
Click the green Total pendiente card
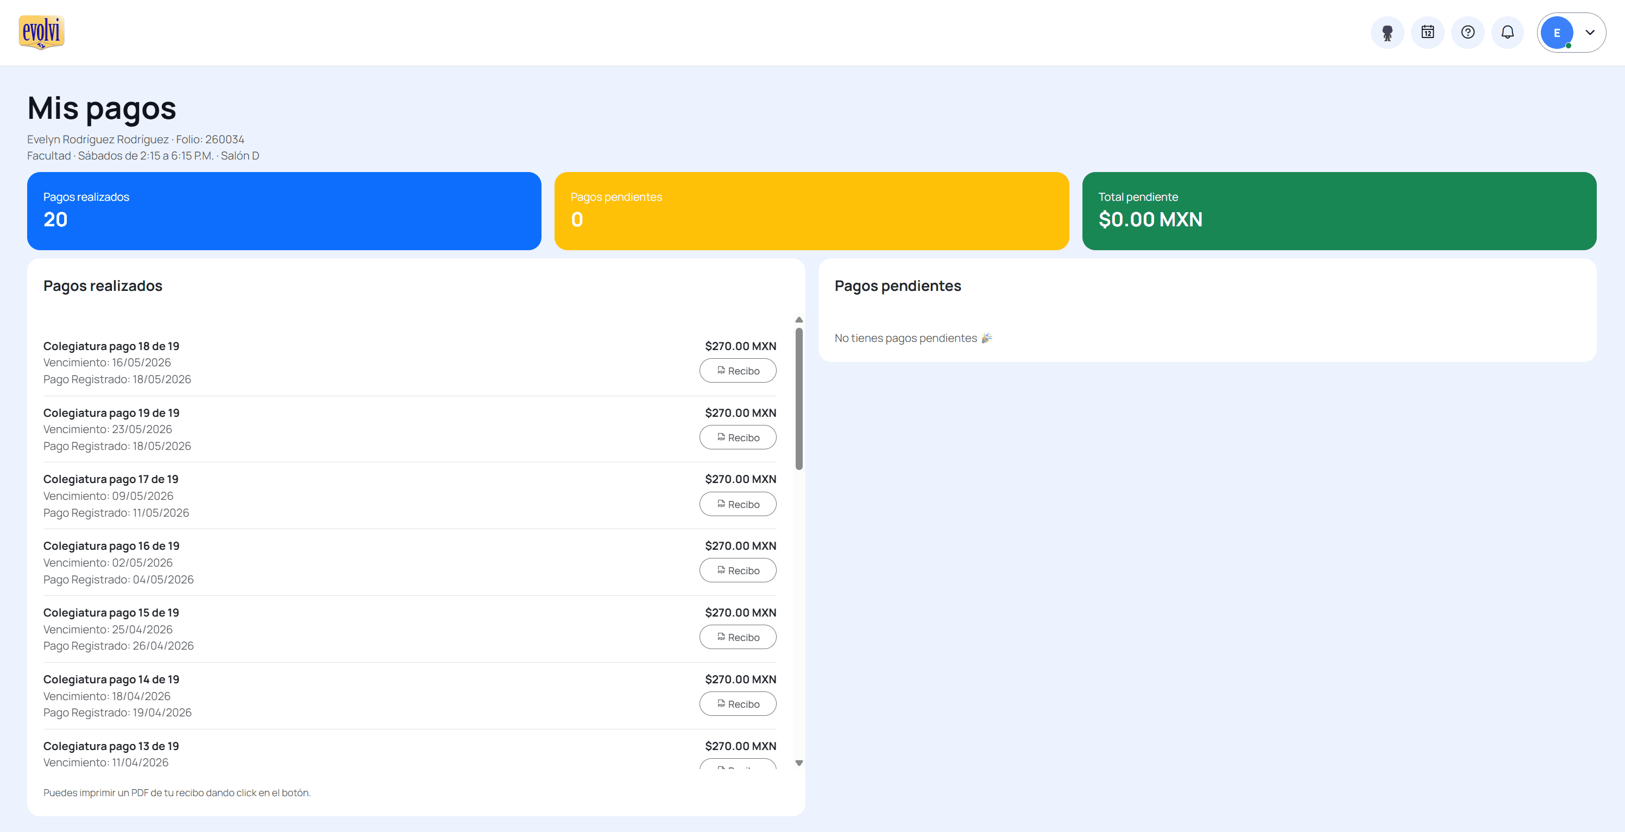click(x=1339, y=211)
